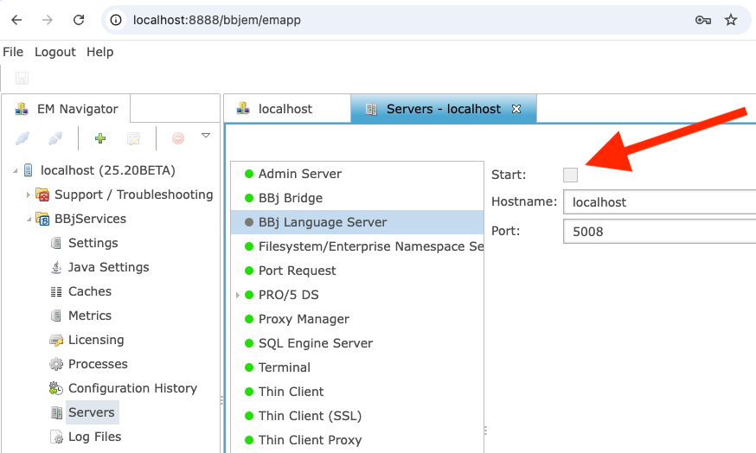
Task: Click the site info icon in address bar
Action: point(116,20)
